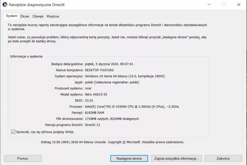Image resolution: width=247 pixels, height=165 pixels.
Task: Click the memory value 8192MB RAM
Action: point(95,113)
